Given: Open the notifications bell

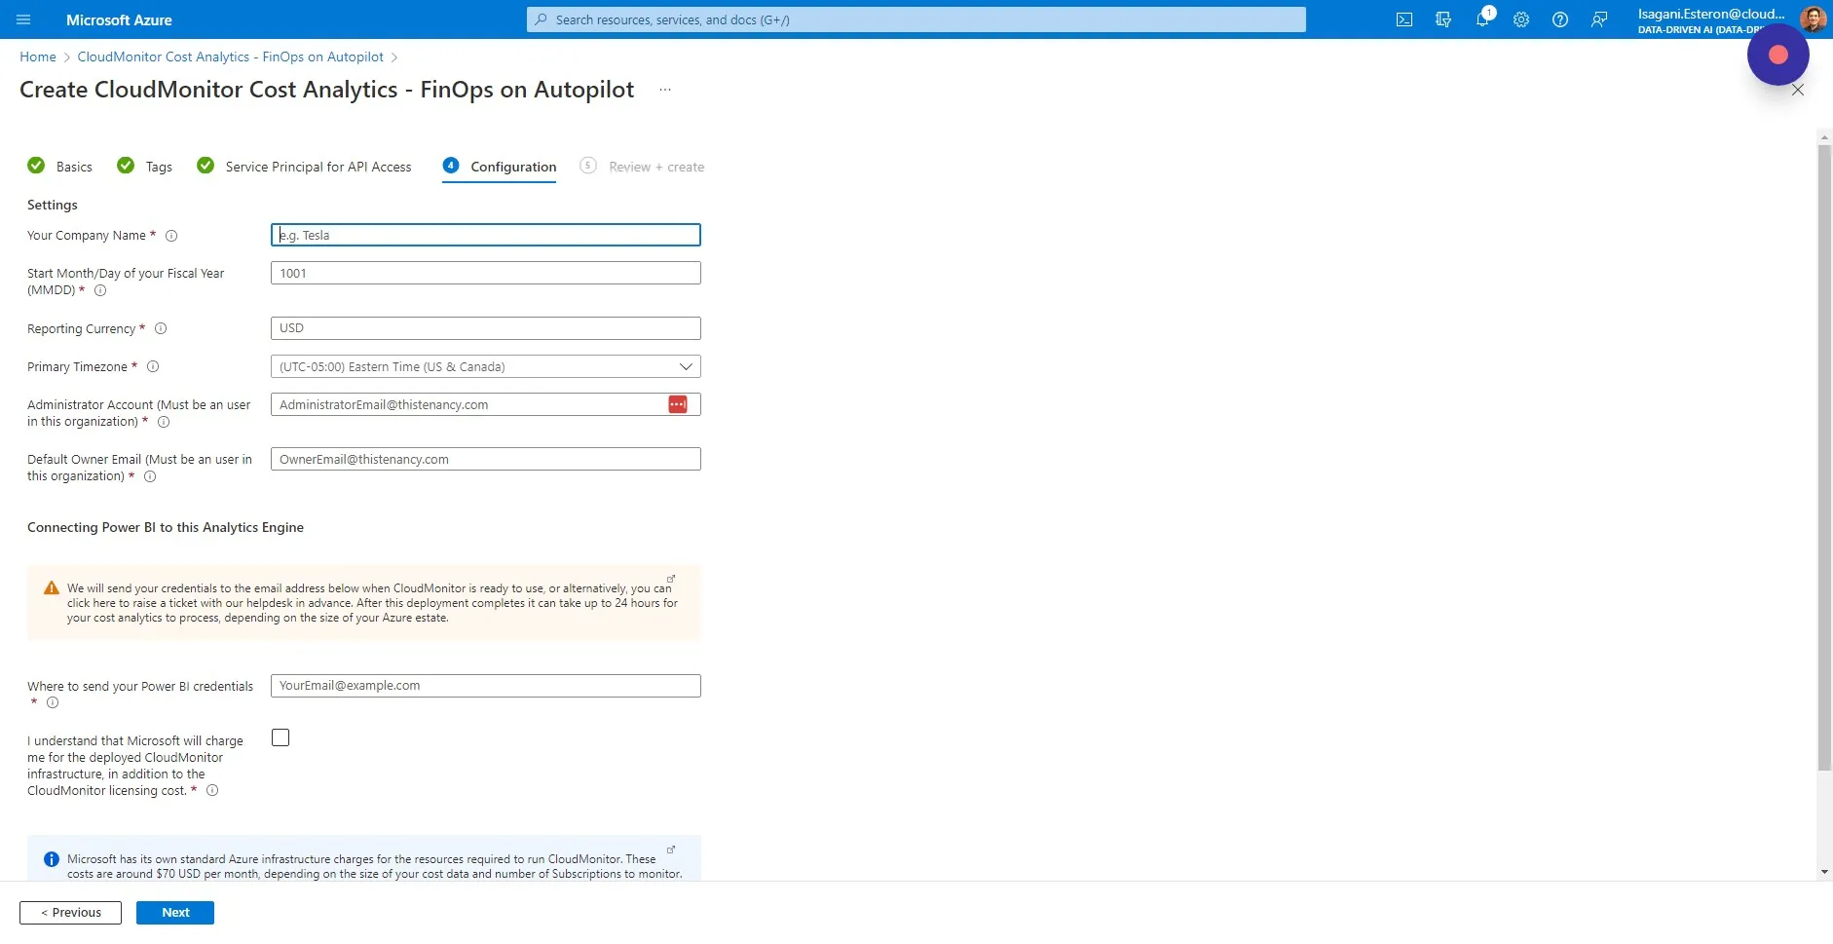Looking at the screenshot, I should [x=1482, y=19].
